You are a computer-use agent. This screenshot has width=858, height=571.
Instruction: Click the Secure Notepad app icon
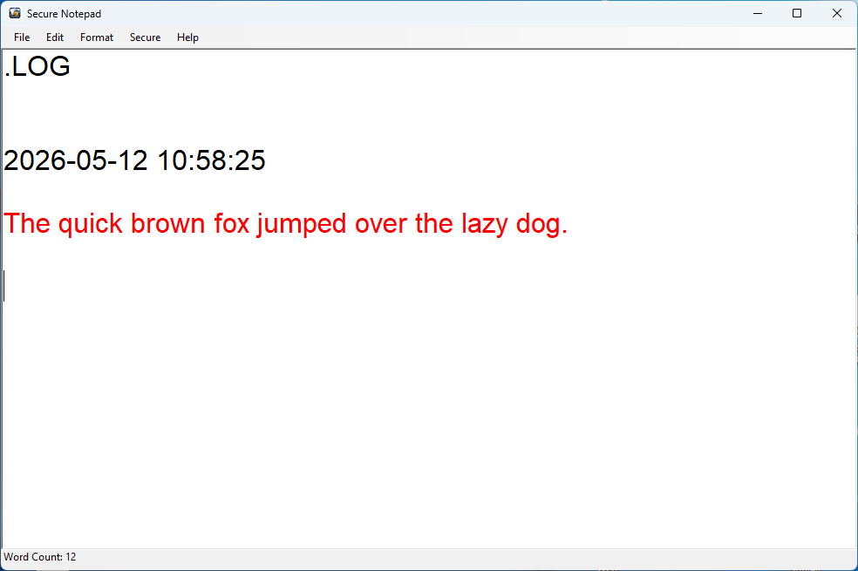(15, 13)
